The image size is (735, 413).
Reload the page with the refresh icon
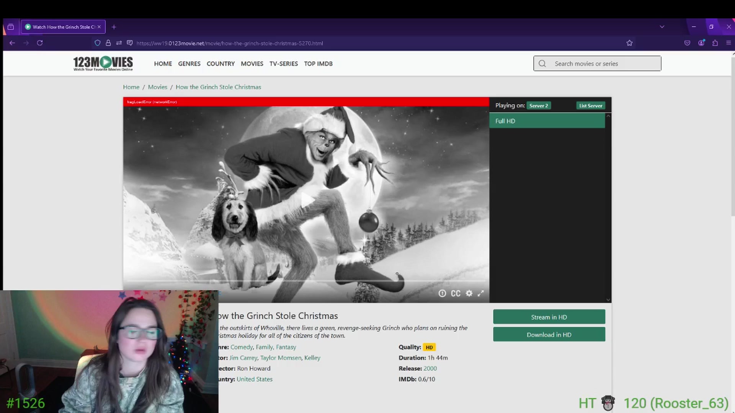pos(40,43)
